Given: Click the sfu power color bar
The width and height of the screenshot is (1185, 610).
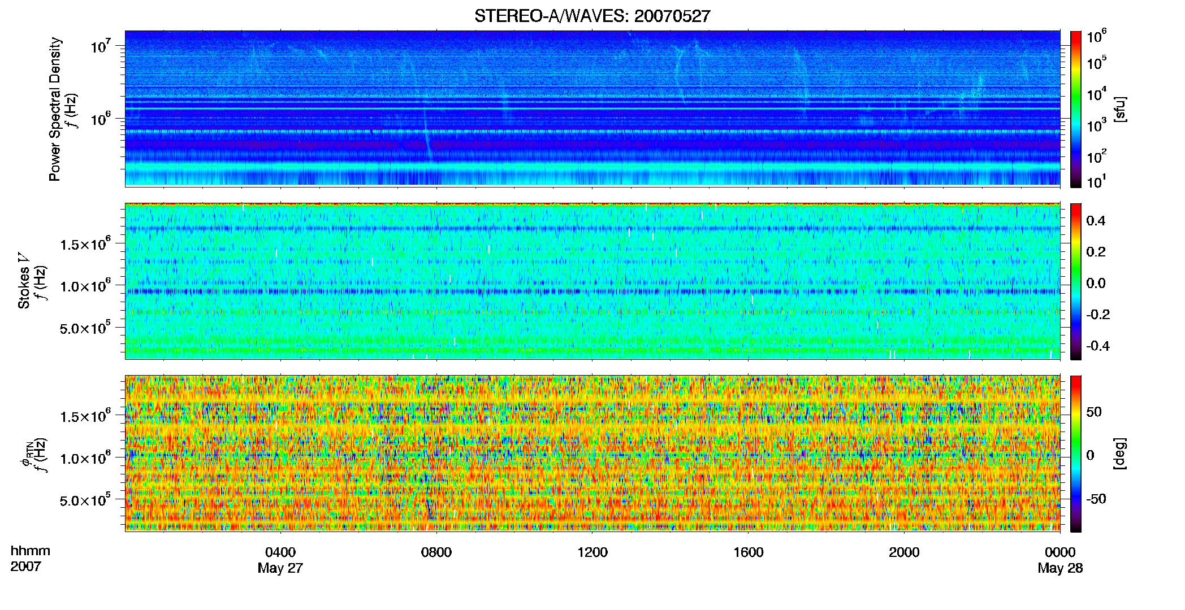Looking at the screenshot, I should coord(1076,109).
